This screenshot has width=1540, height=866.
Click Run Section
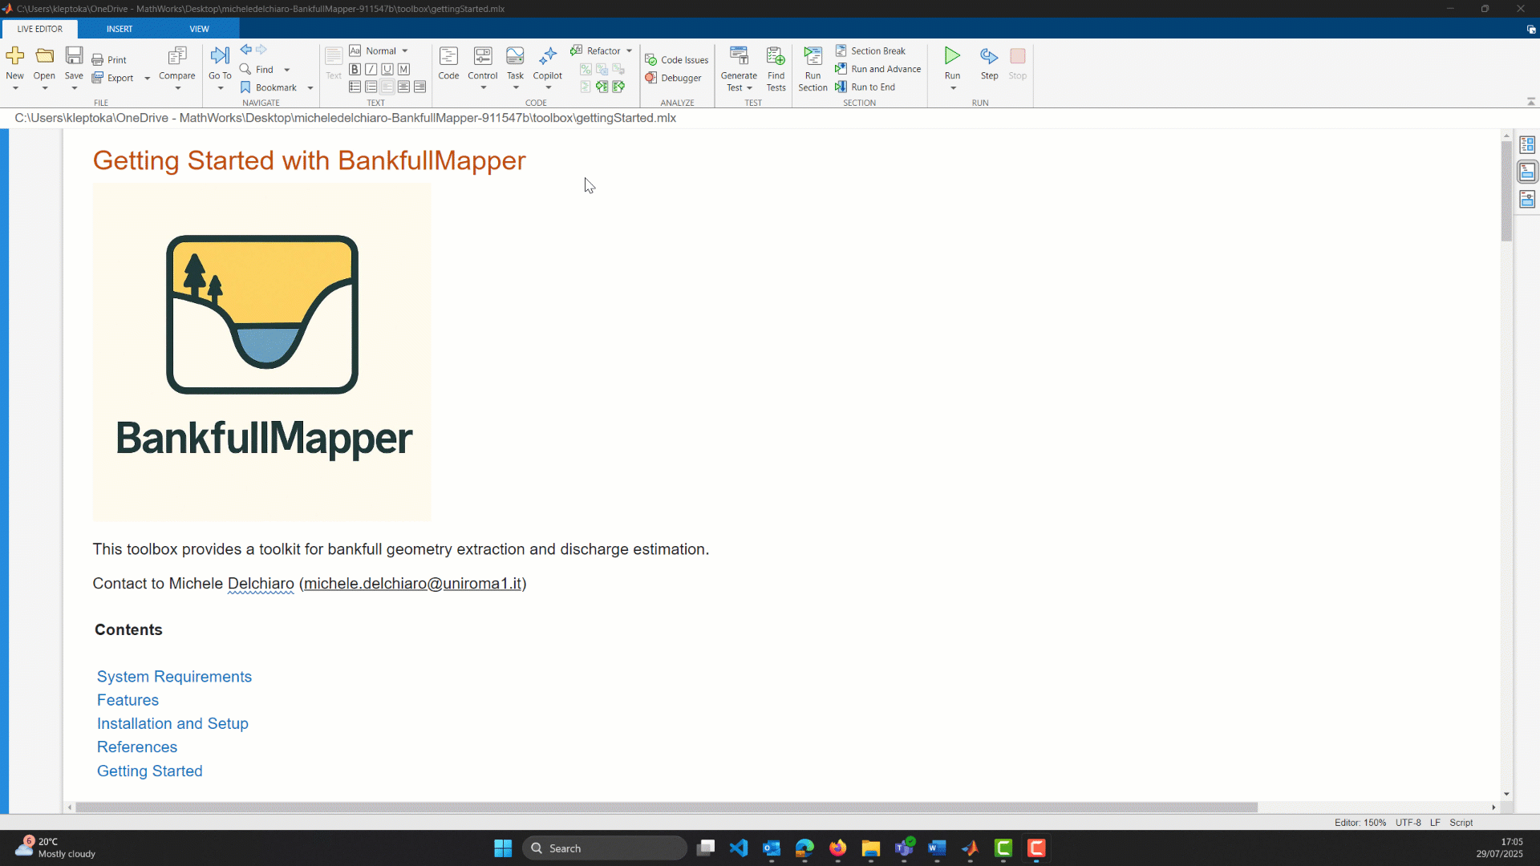(x=813, y=69)
